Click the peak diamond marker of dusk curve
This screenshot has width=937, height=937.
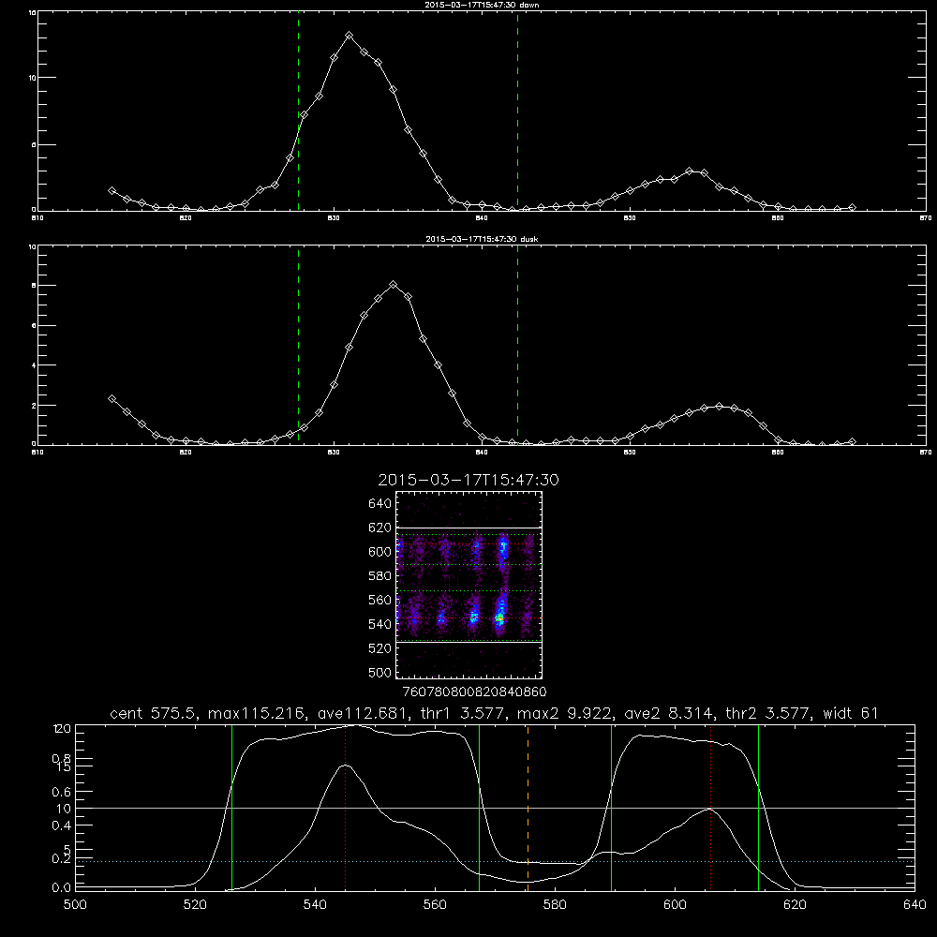coord(393,285)
